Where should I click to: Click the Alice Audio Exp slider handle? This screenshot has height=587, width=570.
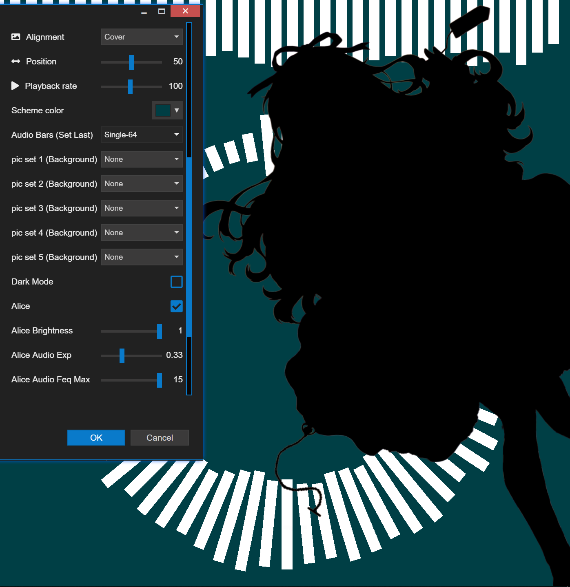pos(122,356)
